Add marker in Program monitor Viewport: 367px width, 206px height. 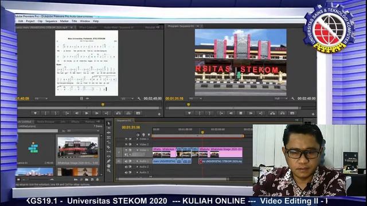(189, 113)
